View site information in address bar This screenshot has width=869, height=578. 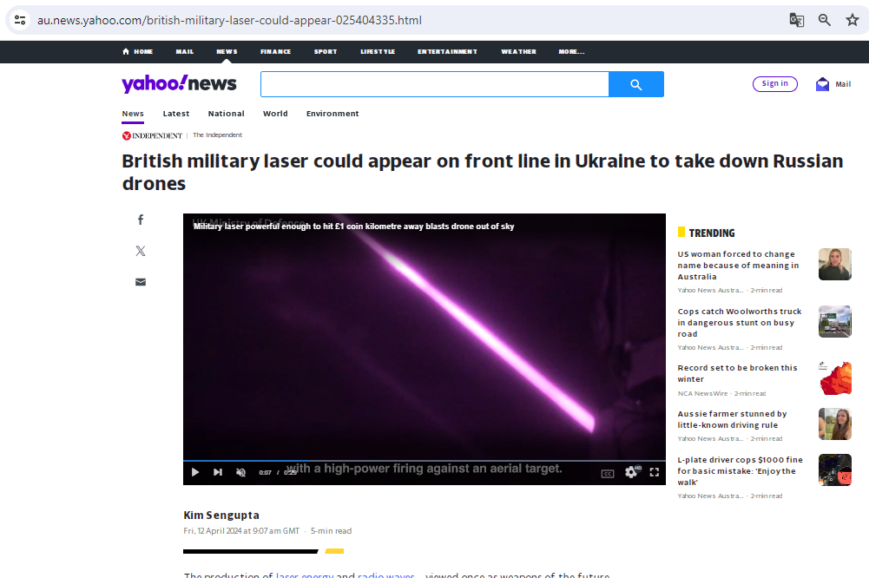point(20,20)
